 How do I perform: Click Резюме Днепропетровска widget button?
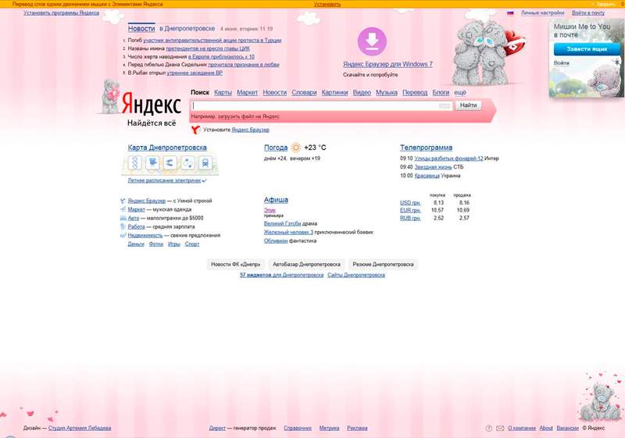[x=383, y=265]
